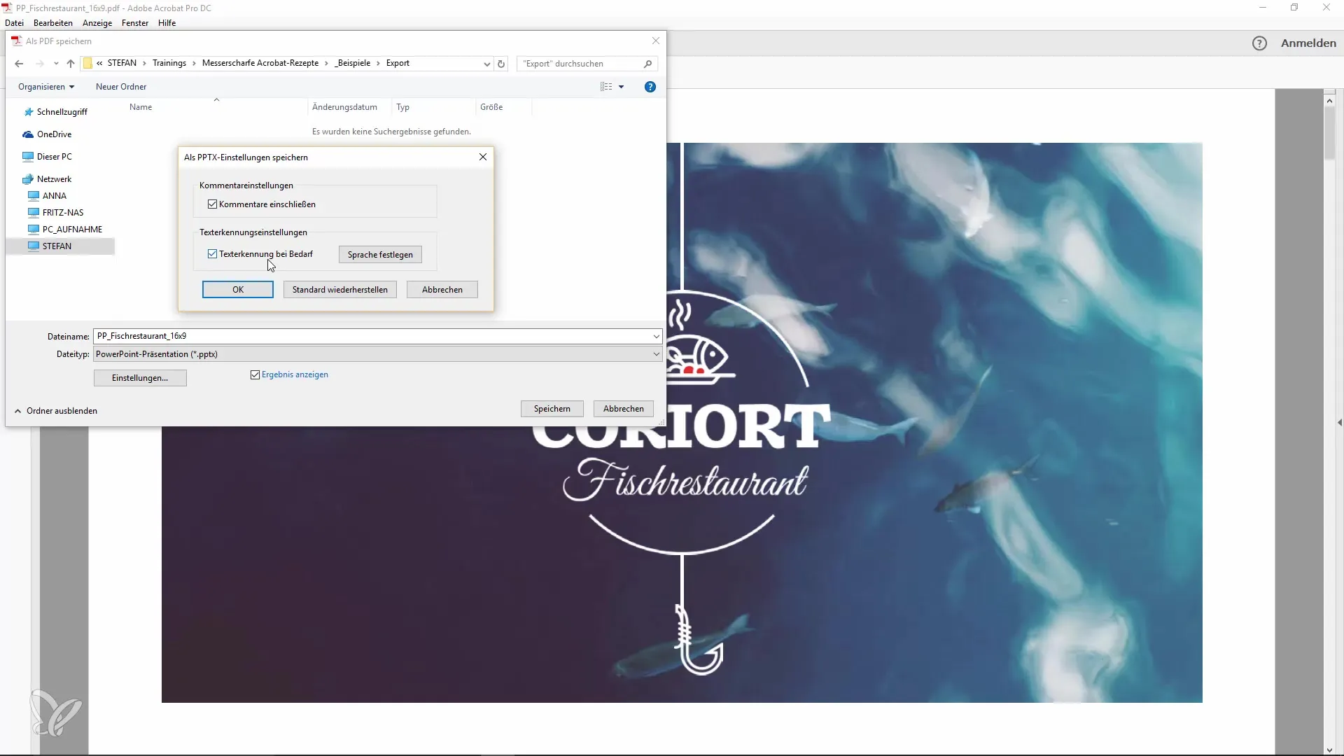The height and width of the screenshot is (756, 1344).
Task: Click Anmelden sign-in link
Action: (x=1308, y=43)
